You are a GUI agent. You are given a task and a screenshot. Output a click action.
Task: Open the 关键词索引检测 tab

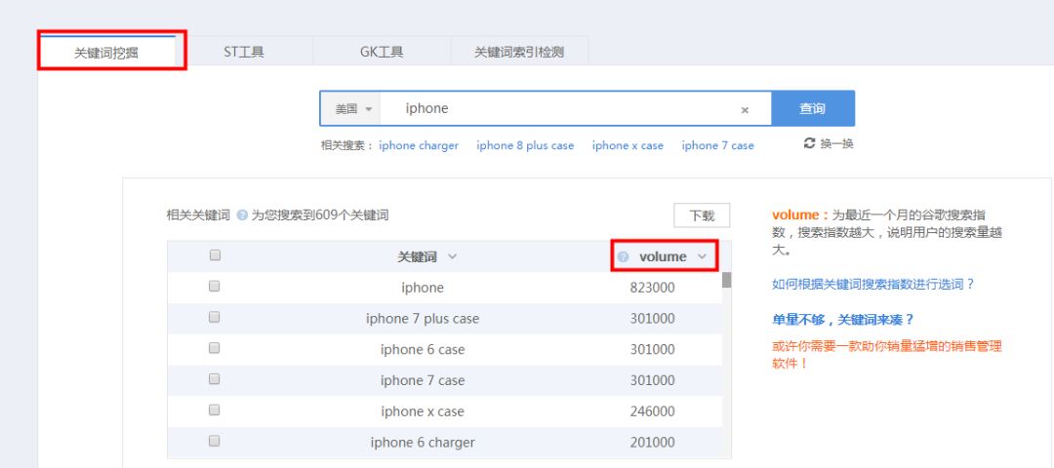click(x=519, y=52)
